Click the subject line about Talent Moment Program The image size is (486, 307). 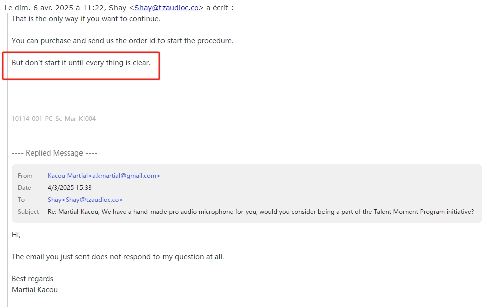(x=261, y=212)
